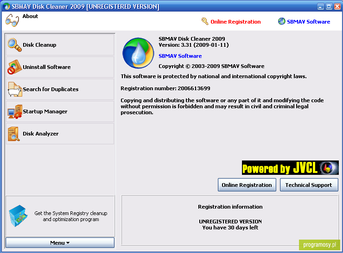Click the You have 30 days left text

click(230, 228)
